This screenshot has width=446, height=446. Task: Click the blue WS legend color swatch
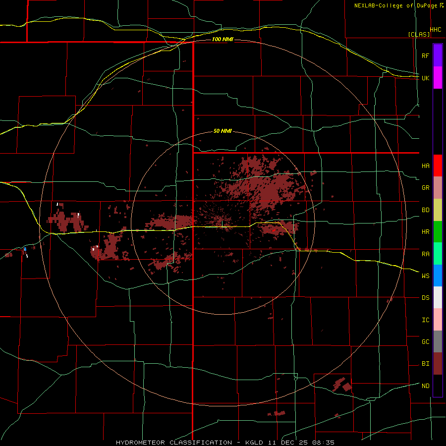[x=438, y=276]
